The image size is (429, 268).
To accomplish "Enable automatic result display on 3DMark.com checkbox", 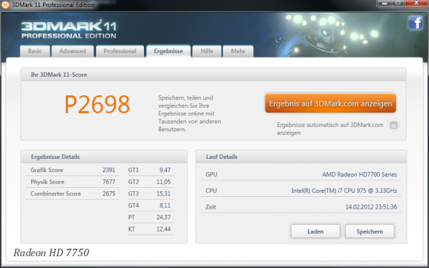I will tap(394, 125).
